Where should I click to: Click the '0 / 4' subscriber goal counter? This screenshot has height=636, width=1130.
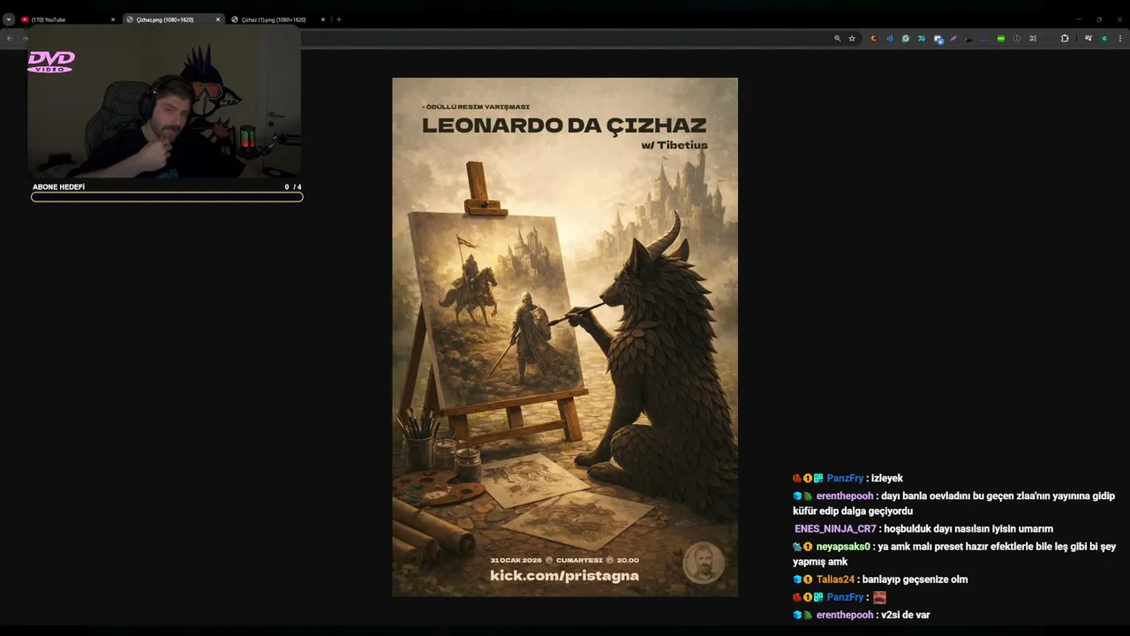292,187
